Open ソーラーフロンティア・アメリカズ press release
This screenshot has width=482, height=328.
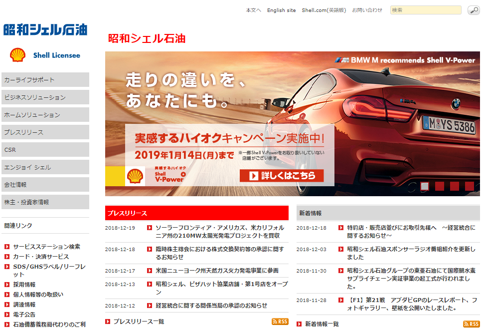[x=220, y=232]
